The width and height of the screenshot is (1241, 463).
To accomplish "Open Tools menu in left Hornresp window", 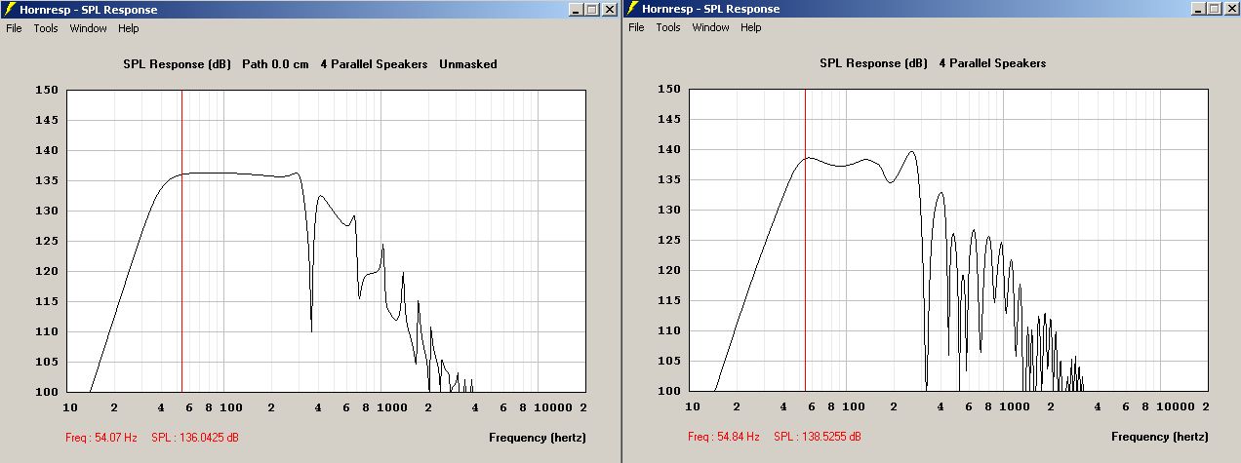I will 46,28.
